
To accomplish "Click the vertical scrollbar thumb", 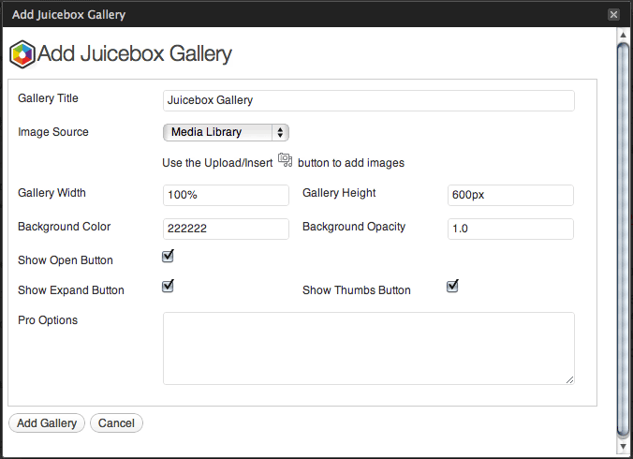I will (624, 241).
